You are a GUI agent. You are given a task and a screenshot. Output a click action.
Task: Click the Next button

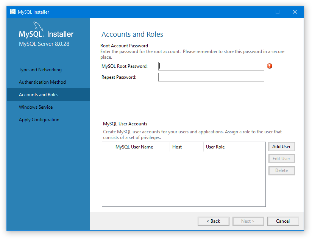(248, 221)
